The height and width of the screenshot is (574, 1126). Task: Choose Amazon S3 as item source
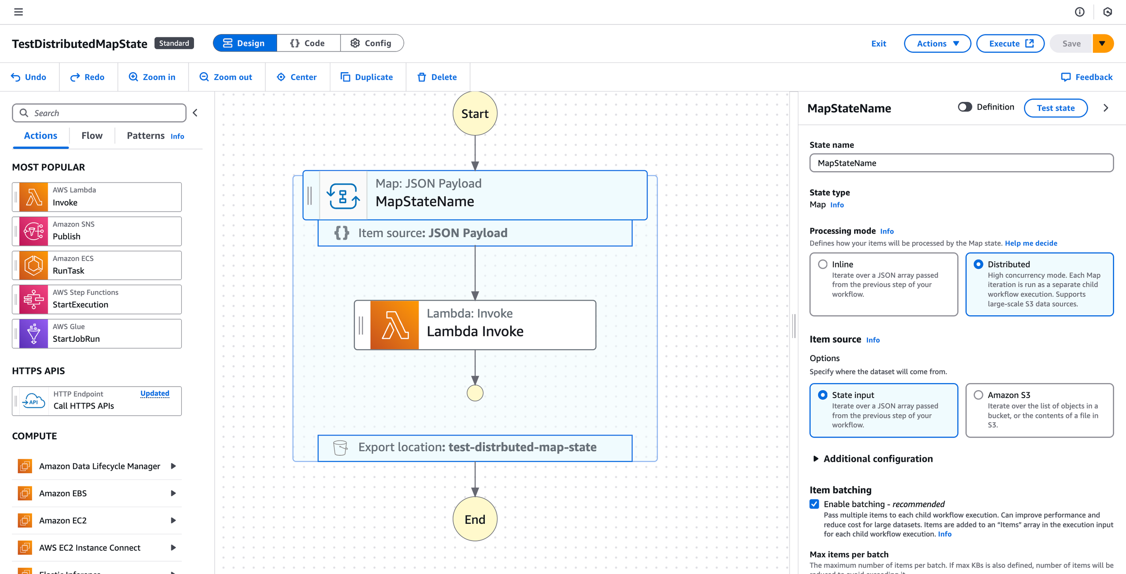pos(978,395)
